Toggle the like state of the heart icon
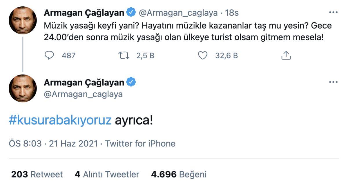 202,55
